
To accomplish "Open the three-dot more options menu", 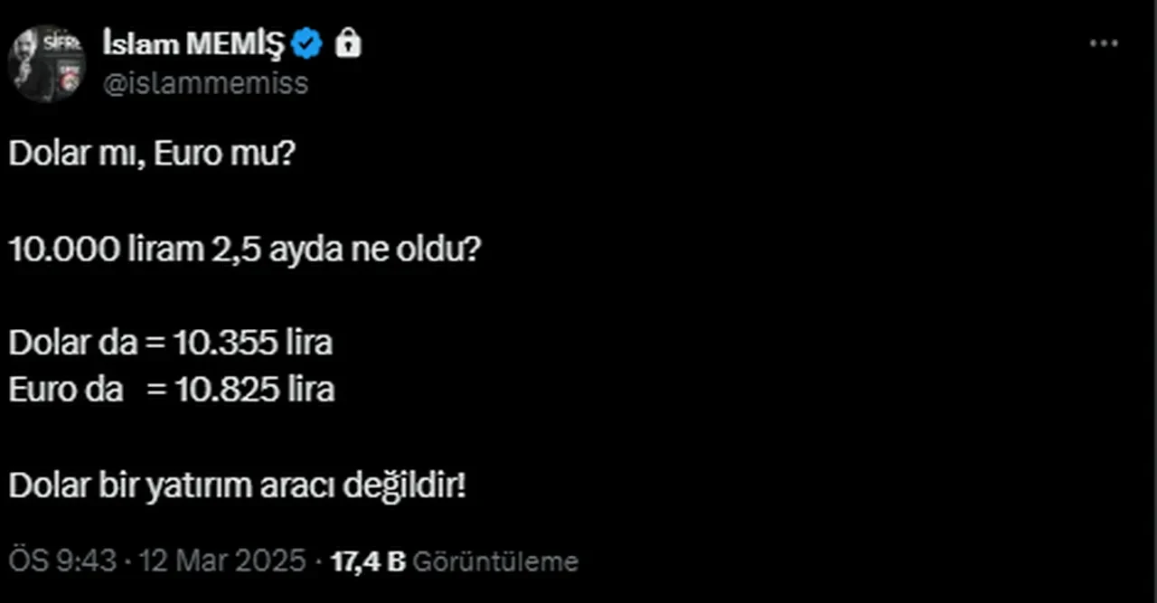I will [1104, 44].
